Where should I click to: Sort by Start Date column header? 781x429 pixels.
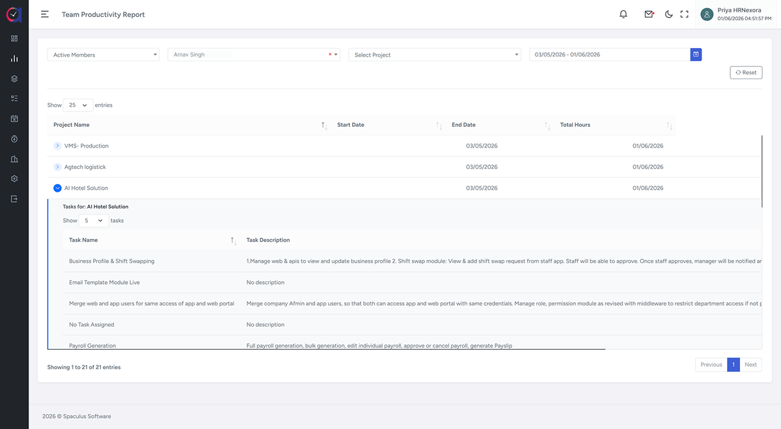pos(388,125)
